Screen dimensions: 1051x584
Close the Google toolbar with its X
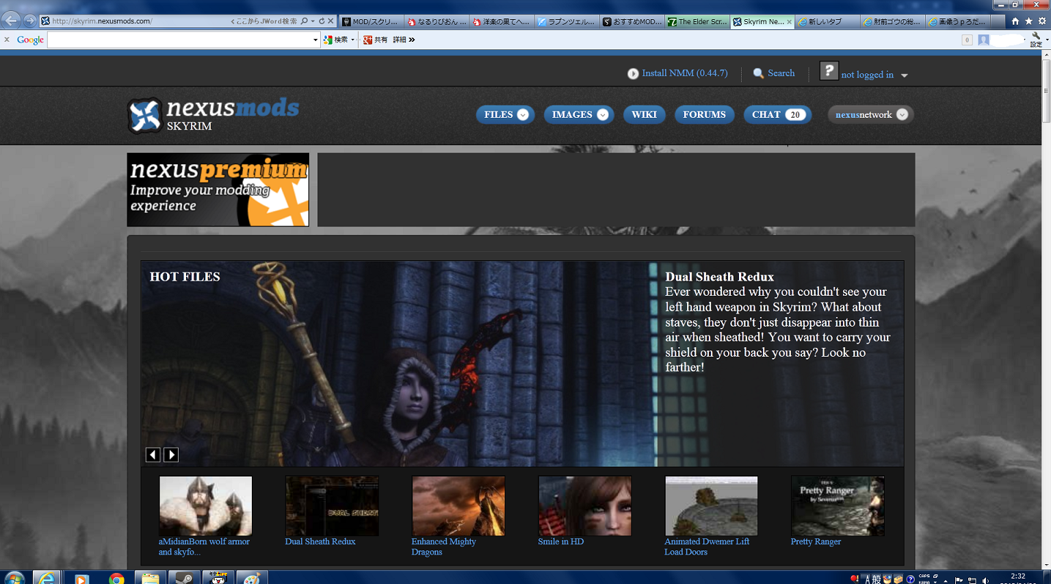tap(7, 40)
